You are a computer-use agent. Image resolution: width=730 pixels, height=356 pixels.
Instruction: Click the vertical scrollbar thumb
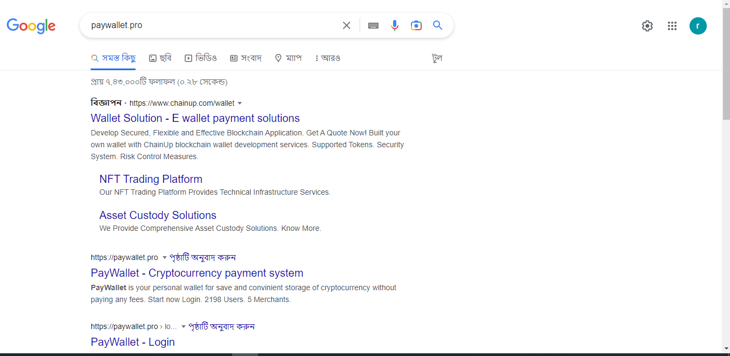[x=726, y=64]
